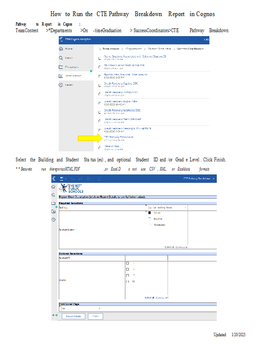Check the Graduated student status checkbox

coord(149,225)
